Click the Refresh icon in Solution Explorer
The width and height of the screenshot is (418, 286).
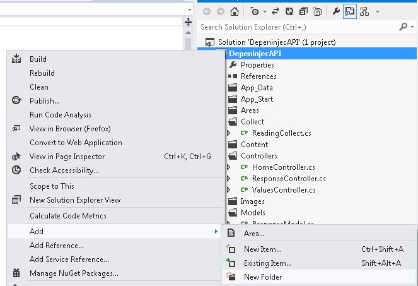click(291, 11)
